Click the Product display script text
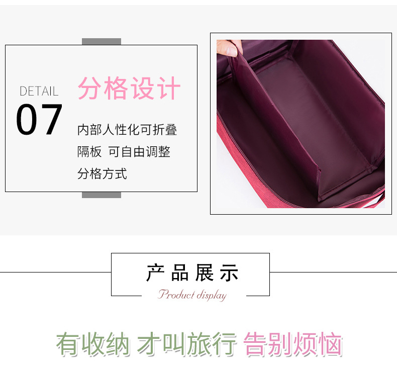The height and width of the screenshot is (365, 397). point(192,295)
